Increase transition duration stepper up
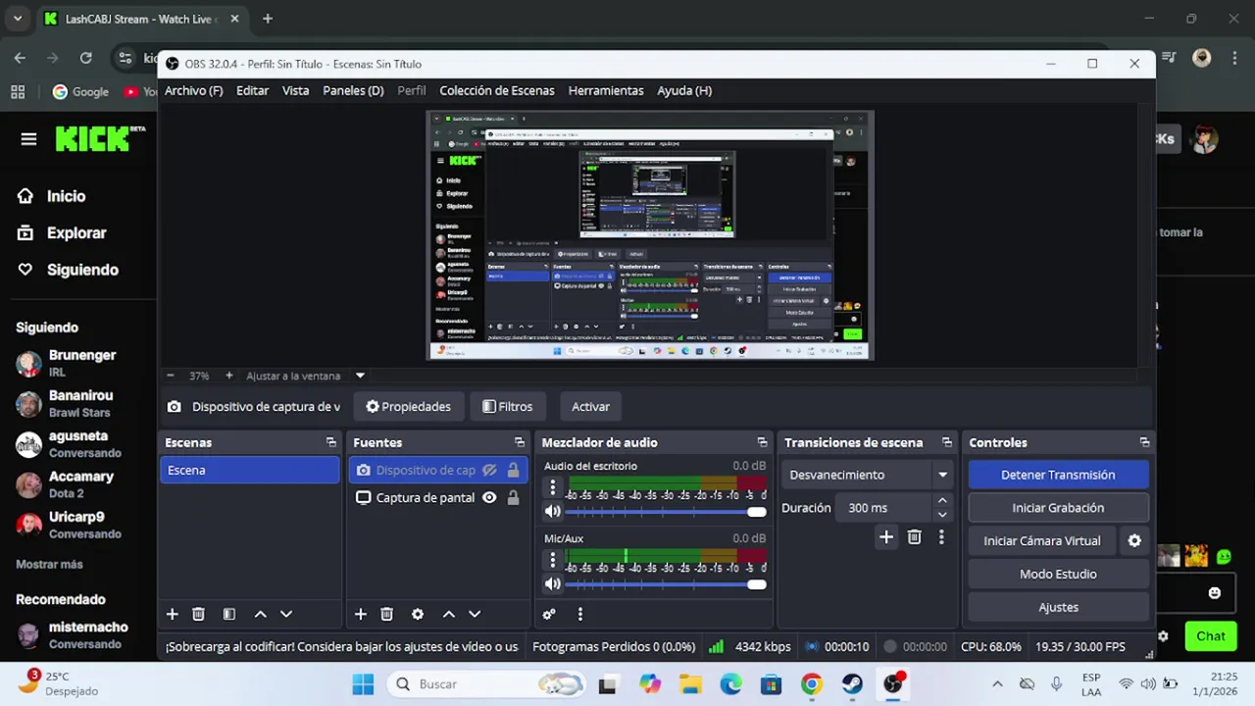The width and height of the screenshot is (1255, 706). 942,501
